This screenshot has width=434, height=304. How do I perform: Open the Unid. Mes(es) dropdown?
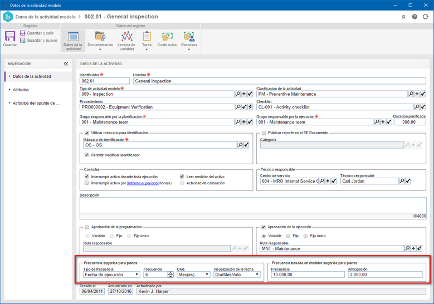[x=193, y=274]
